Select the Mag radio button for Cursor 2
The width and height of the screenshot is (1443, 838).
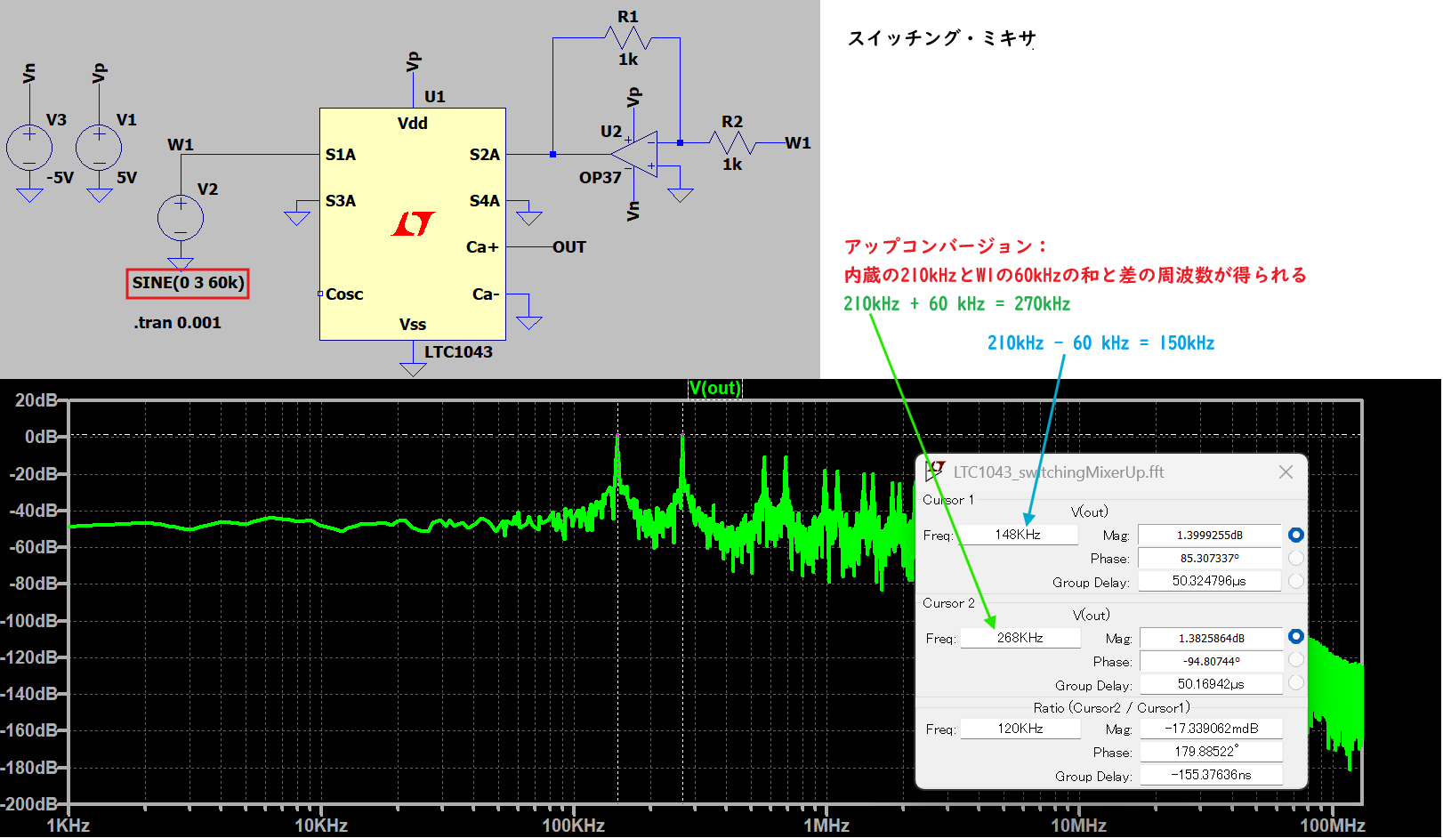tap(1295, 637)
